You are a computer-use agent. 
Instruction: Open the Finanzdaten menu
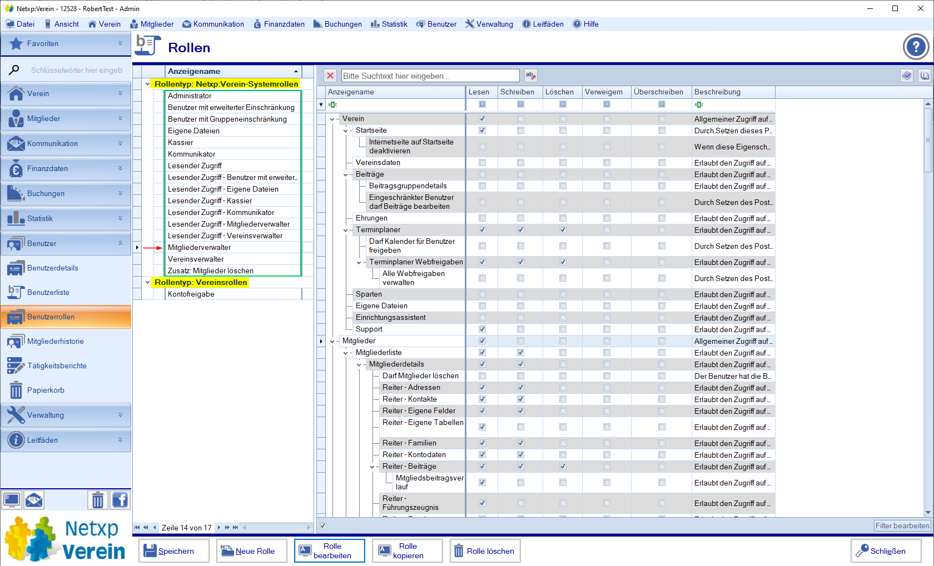pyautogui.click(x=279, y=24)
